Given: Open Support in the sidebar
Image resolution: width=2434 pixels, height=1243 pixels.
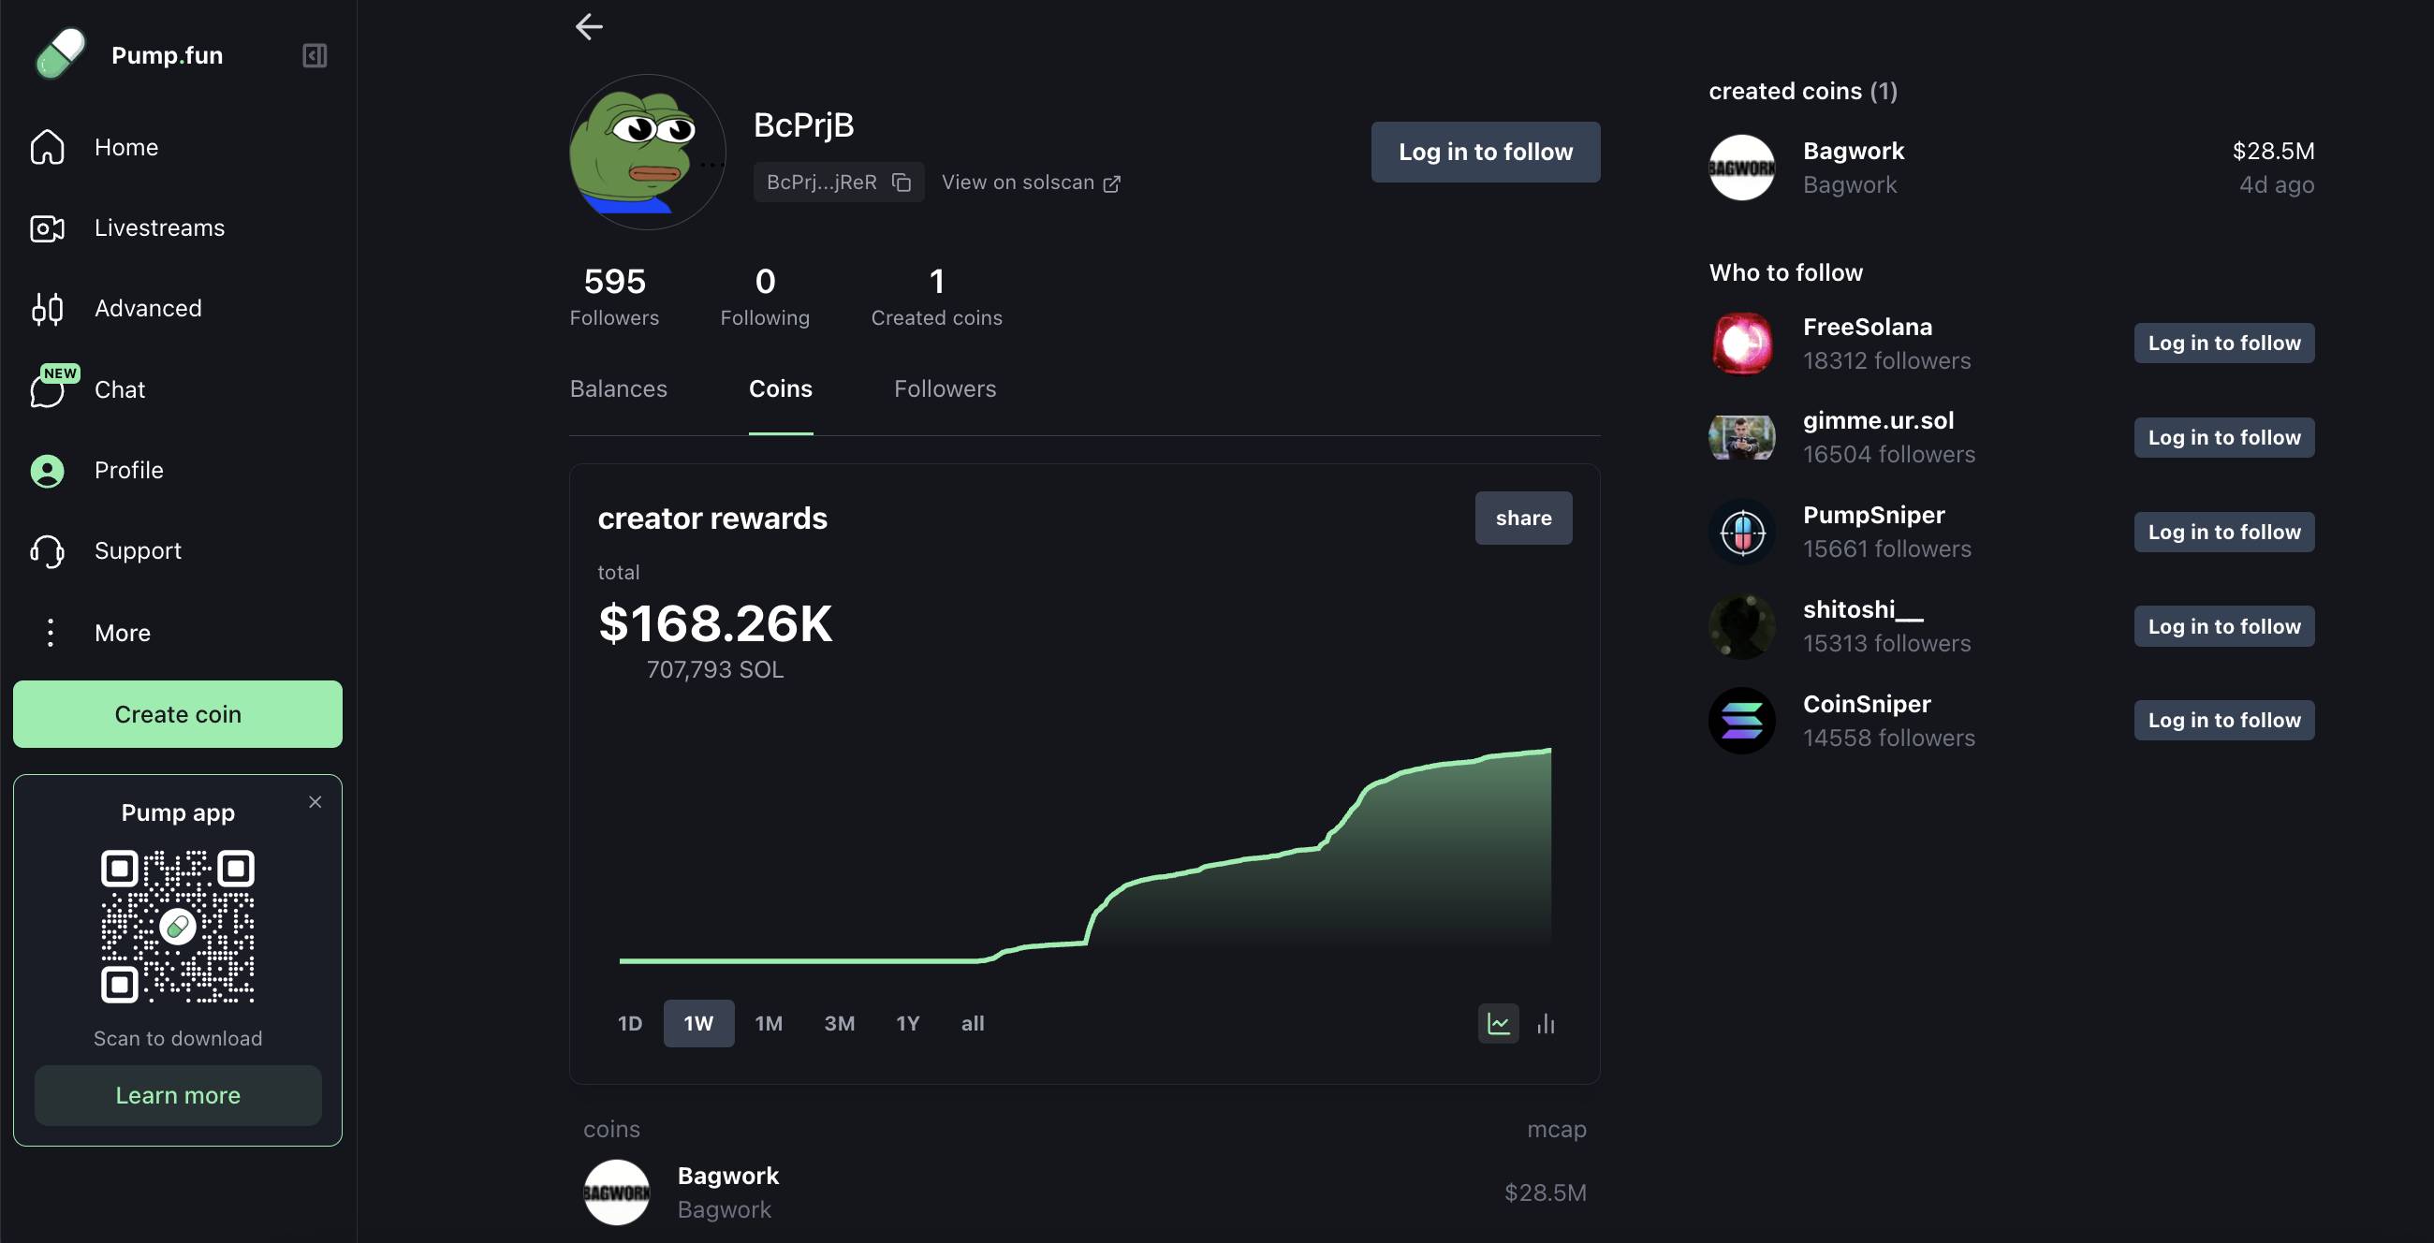Looking at the screenshot, I should pos(138,550).
